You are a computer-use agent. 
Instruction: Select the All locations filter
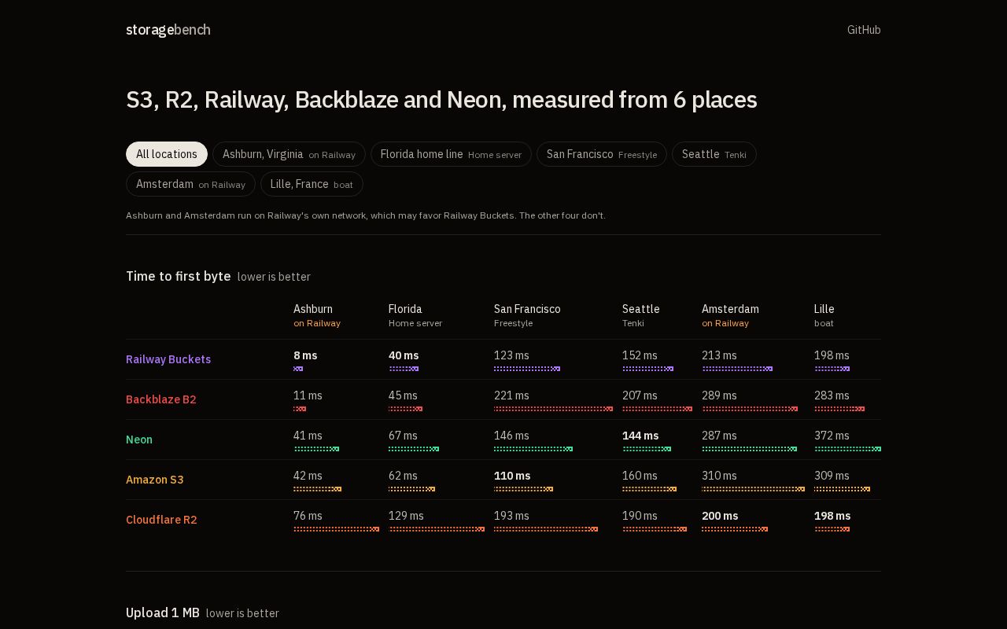pos(167,154)
